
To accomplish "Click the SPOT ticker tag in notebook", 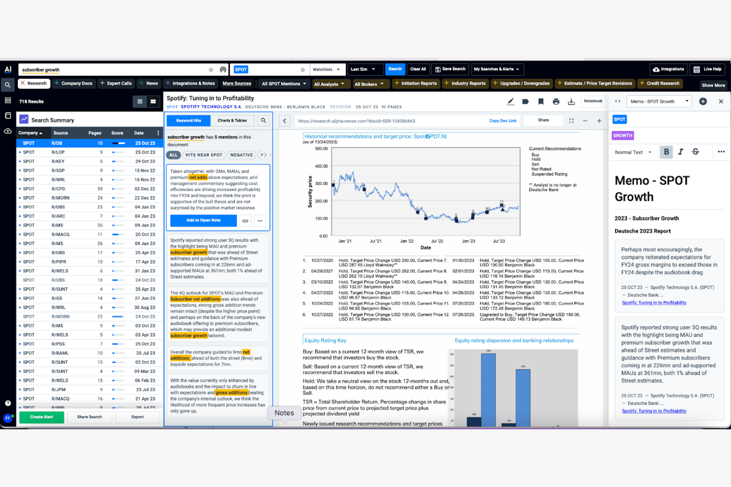I will click(619, 119).
